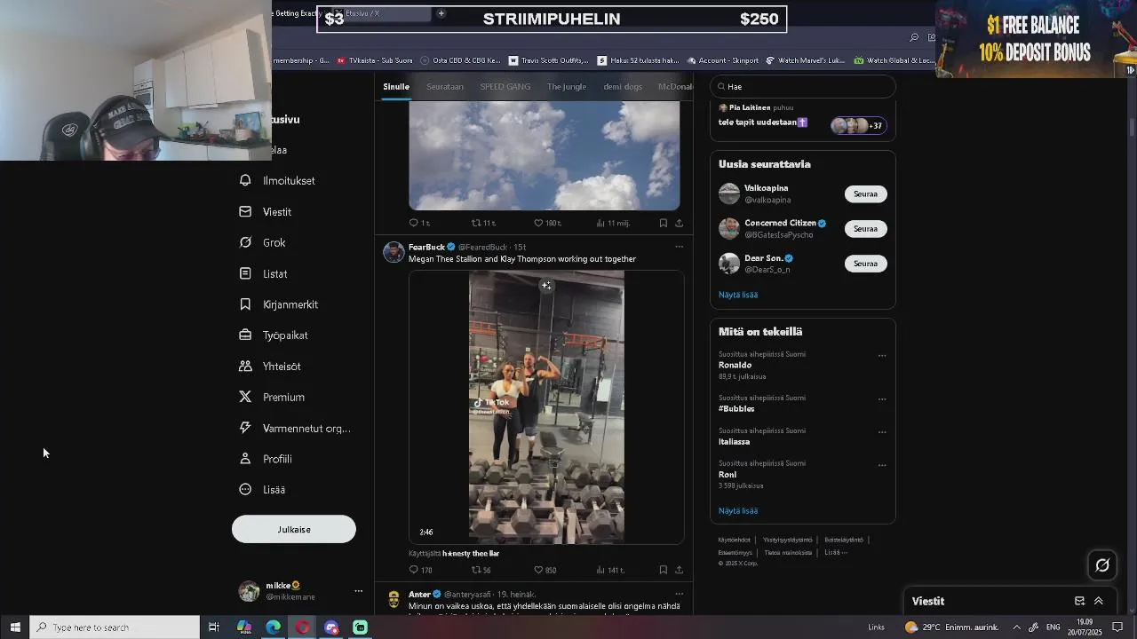
Task: Bookmark the FearBuck gym post
Action: tap(663, 570)
